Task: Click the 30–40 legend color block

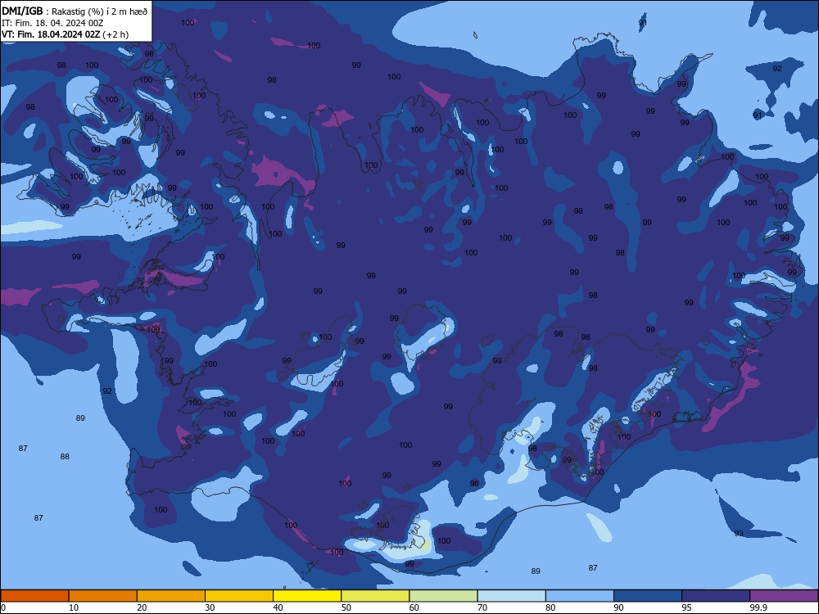Action: pyautogui.click(x=239, y=596)
